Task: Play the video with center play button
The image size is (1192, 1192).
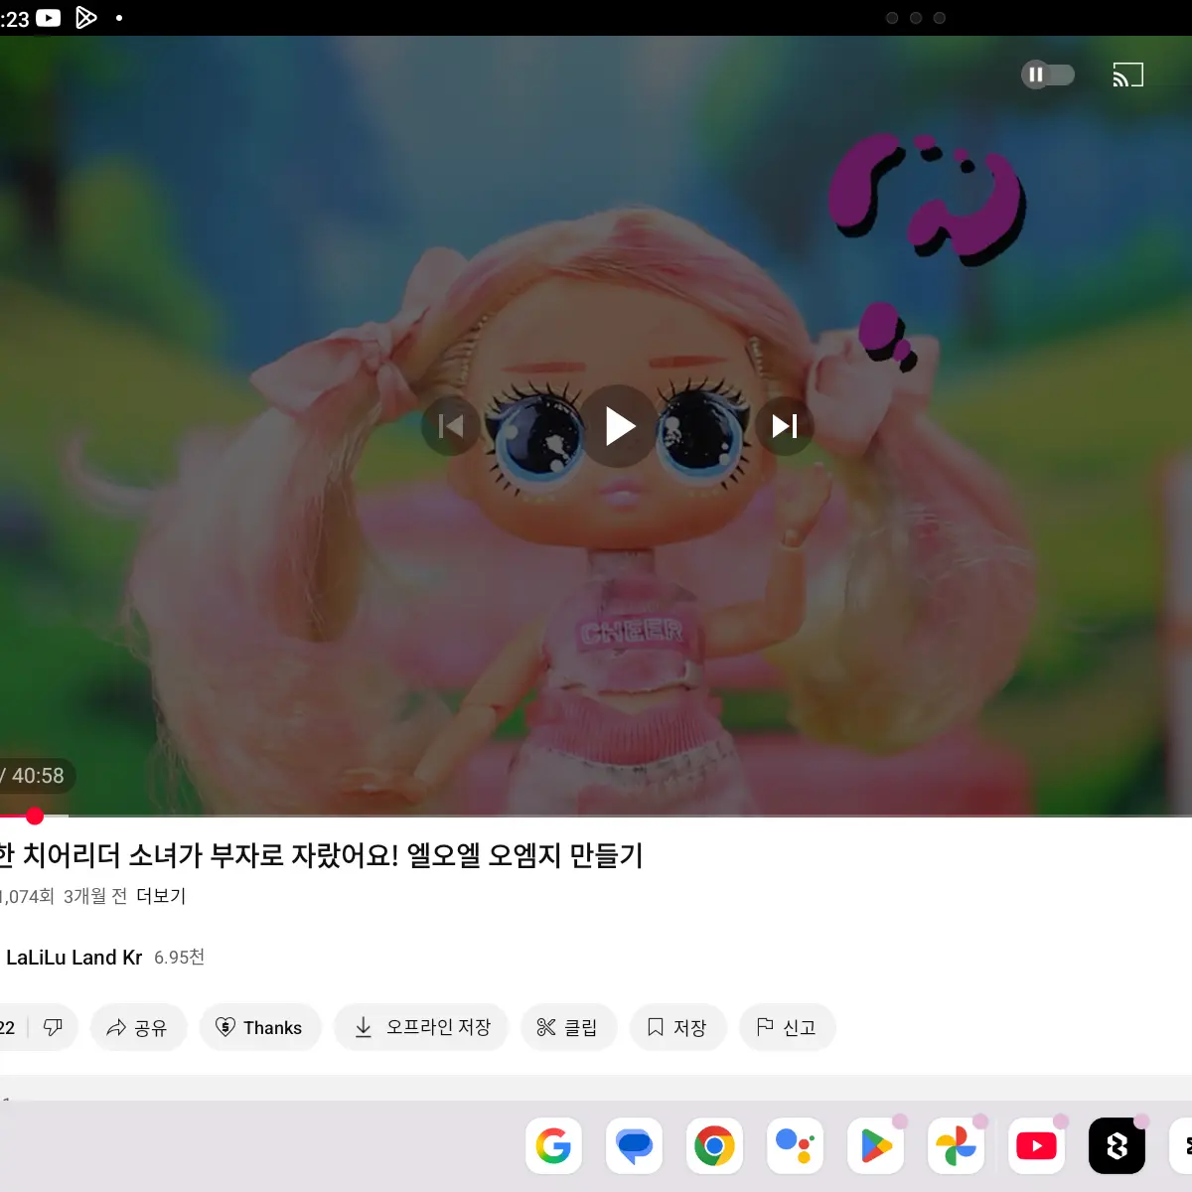Action: (620, 426)
